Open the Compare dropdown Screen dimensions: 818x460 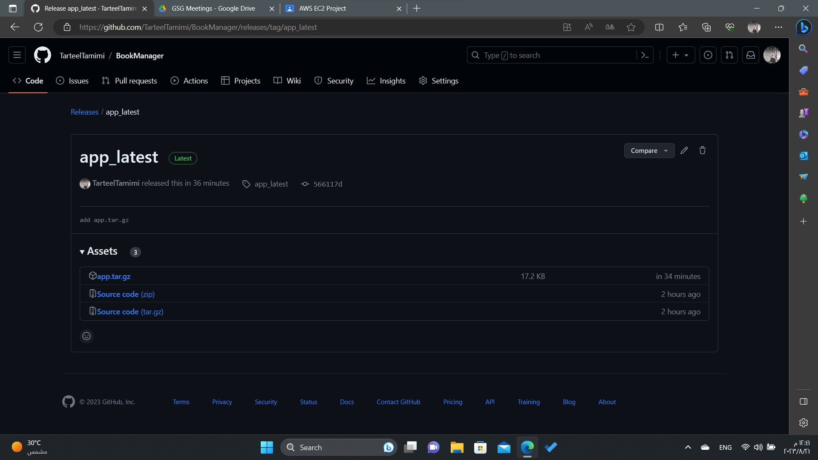click(649, 151)
